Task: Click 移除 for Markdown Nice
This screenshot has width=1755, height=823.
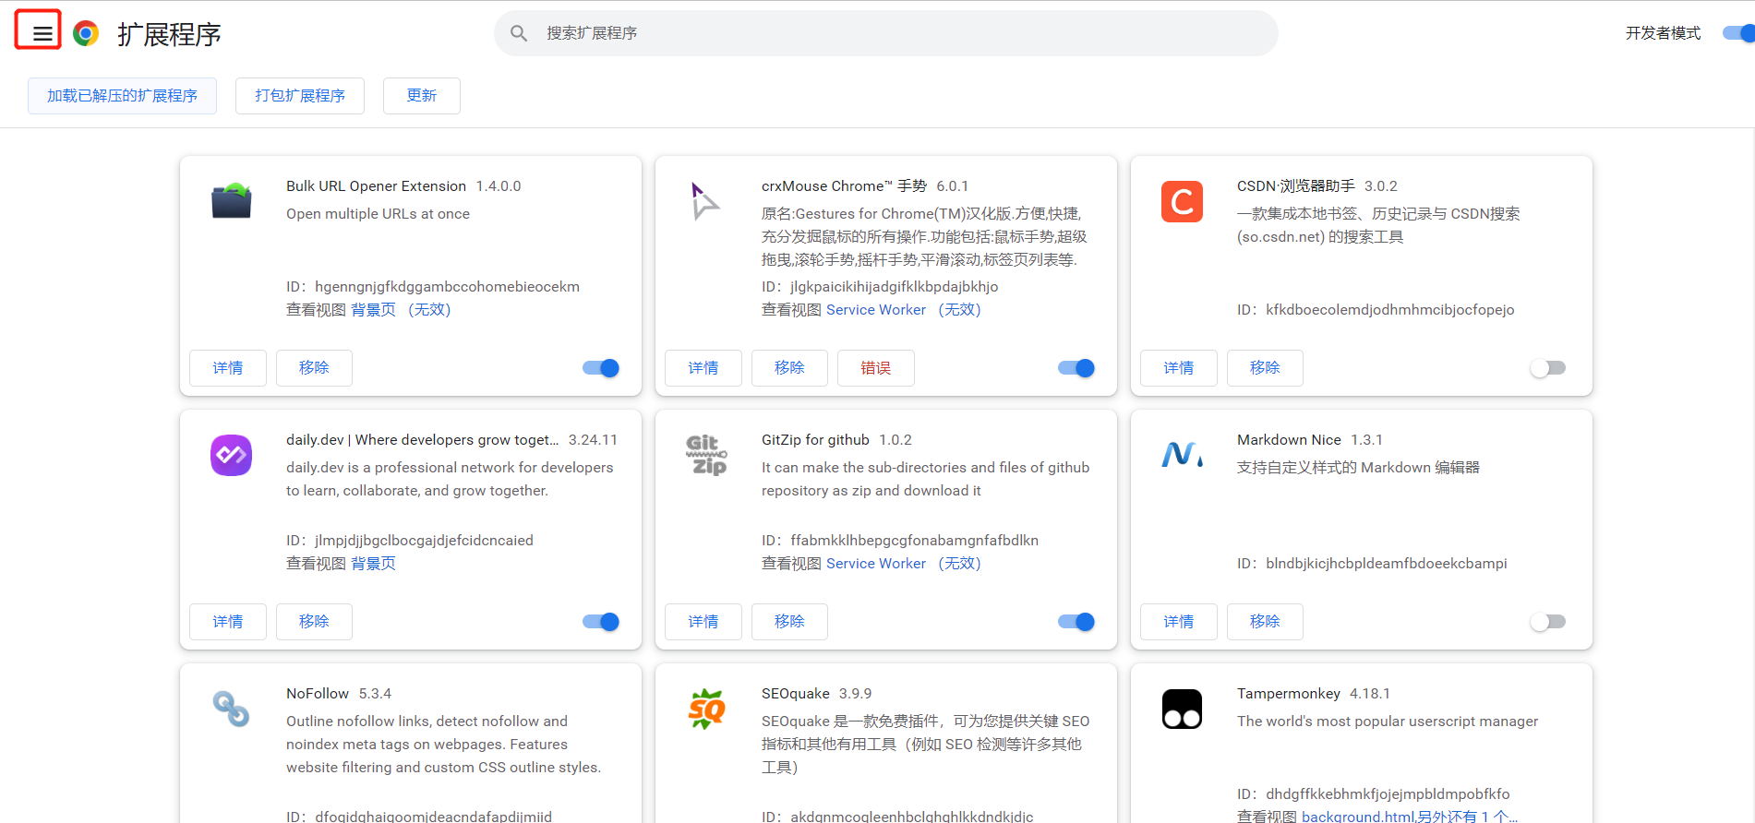Action: click(x=1265, y=622)
